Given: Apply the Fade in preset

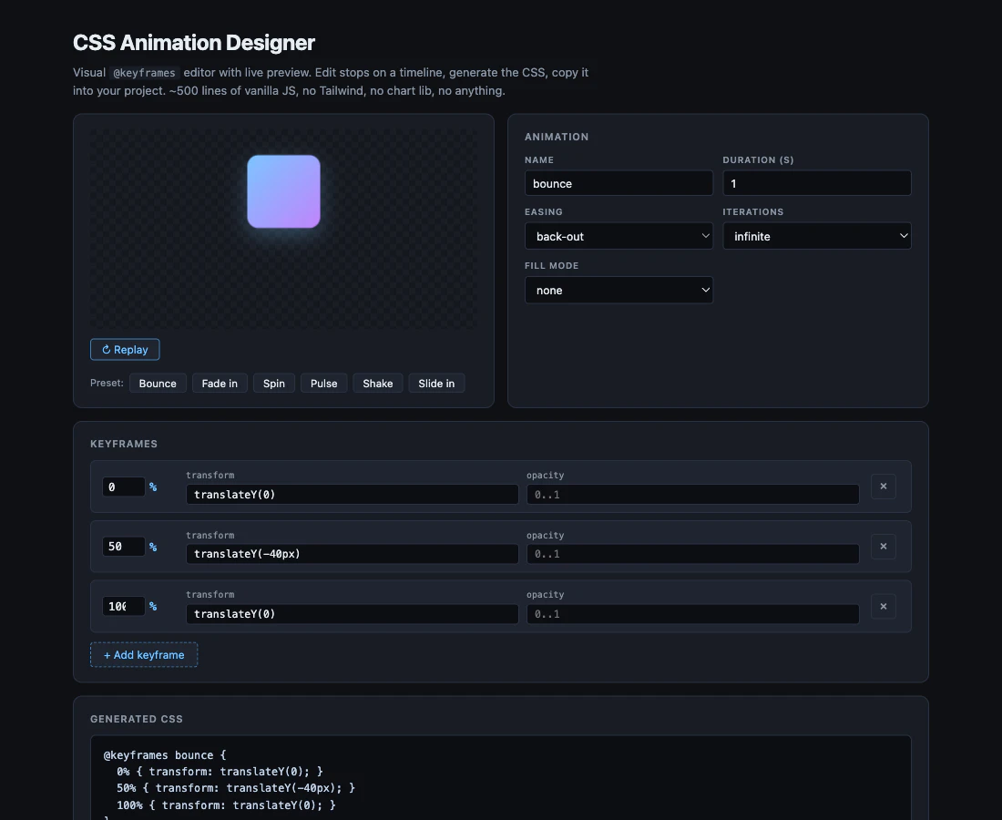Looking at the screenshot, I should pyautogui.click(x=220, y=384).
